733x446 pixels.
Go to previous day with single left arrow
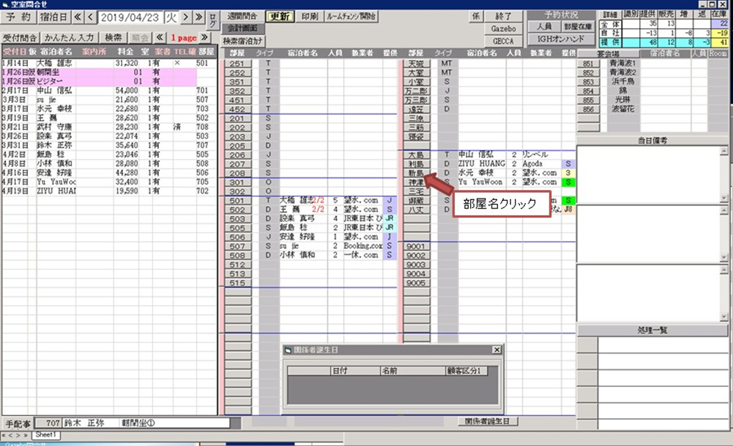click(x=90, y=16)
